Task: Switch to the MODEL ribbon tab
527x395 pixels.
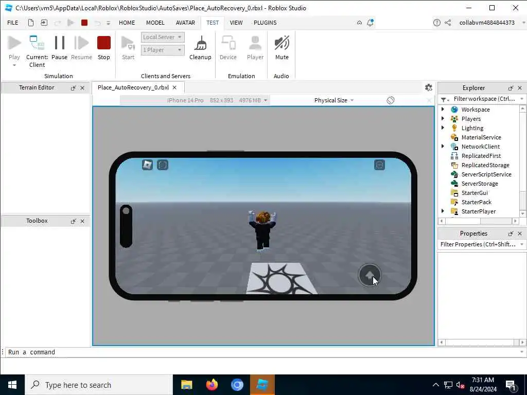Action: pos(155,23)
